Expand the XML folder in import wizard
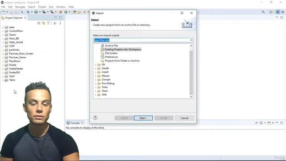Viewport: 286px width, 161px height. (x=96, y=95)
